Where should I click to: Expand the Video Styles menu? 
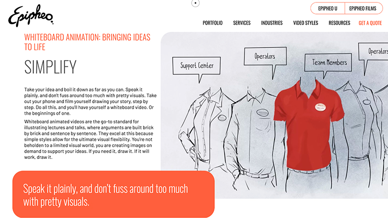pos(306,23)
